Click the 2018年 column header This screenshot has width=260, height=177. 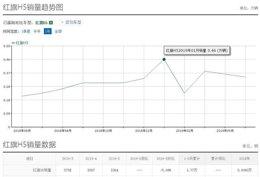(x=245, y=159)
